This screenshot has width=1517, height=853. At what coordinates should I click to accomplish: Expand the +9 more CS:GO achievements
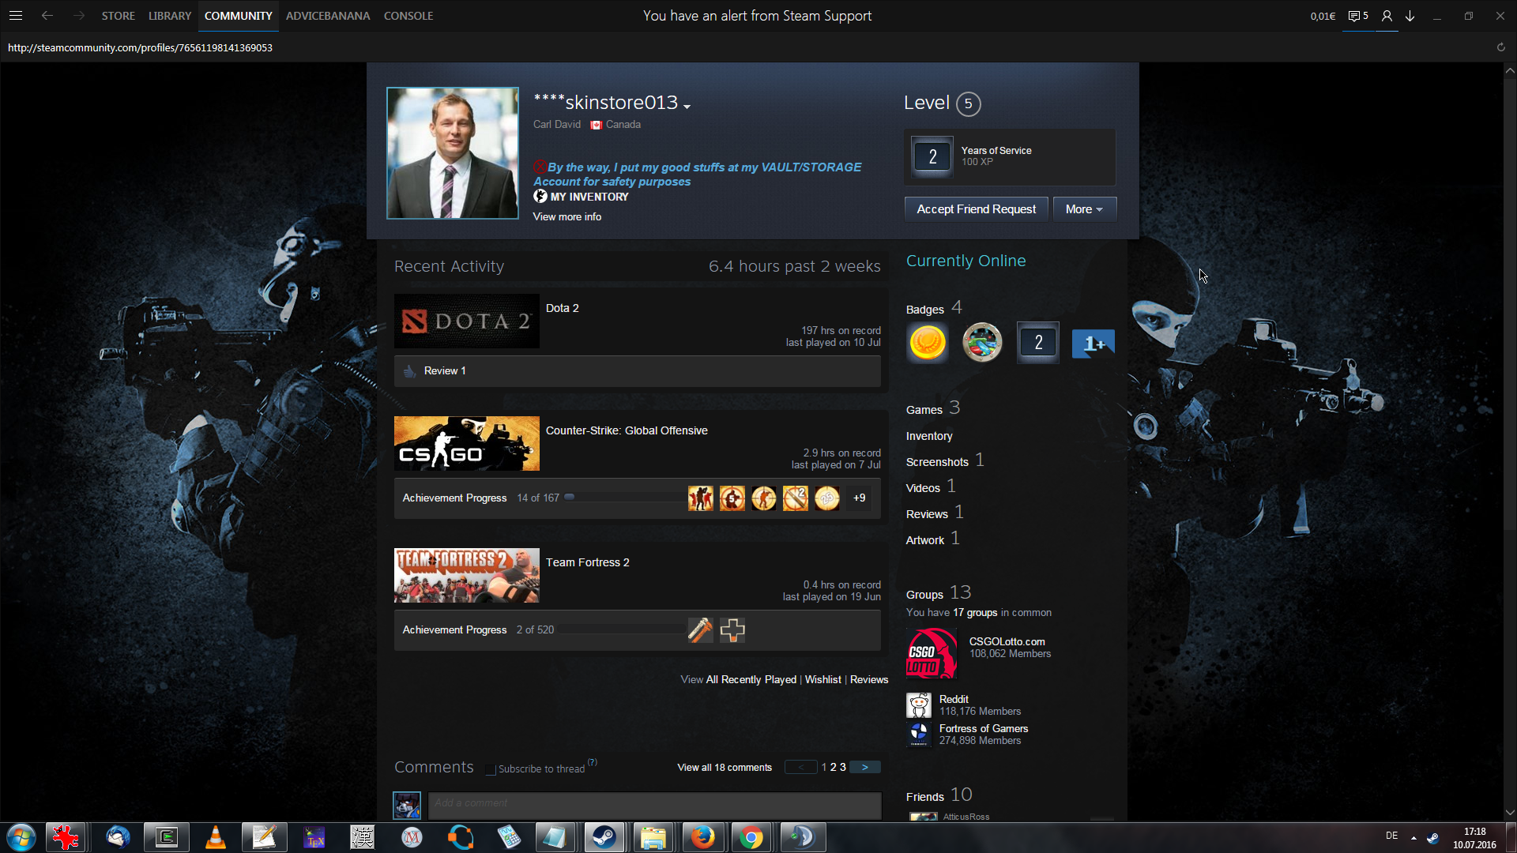[x=859, y=498]
